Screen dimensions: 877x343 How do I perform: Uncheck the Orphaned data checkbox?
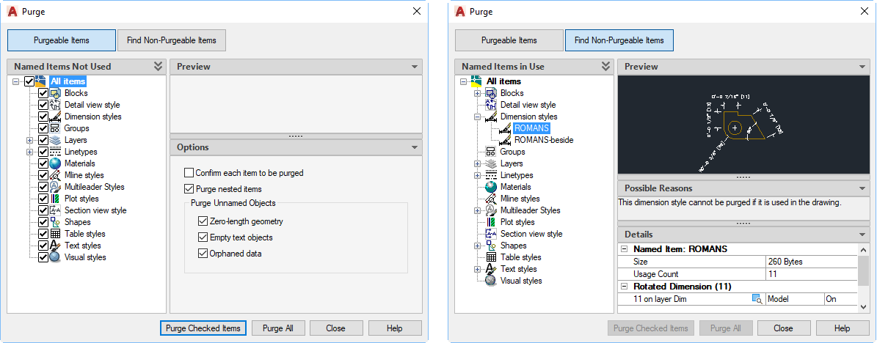coord(203,254)
